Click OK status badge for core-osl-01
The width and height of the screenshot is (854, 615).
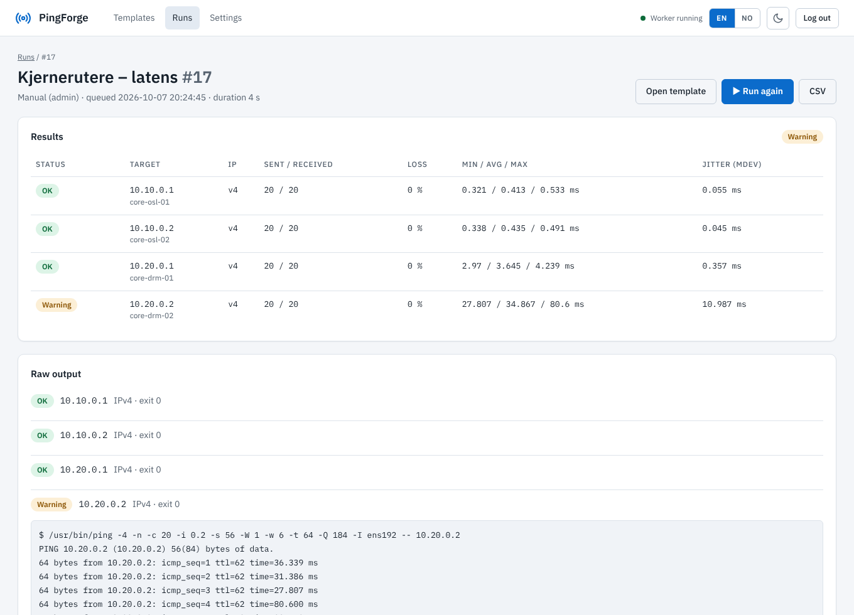(x=47, y=191)
